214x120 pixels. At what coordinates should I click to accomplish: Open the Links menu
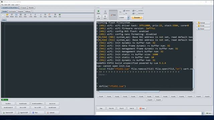pos(17,5)
